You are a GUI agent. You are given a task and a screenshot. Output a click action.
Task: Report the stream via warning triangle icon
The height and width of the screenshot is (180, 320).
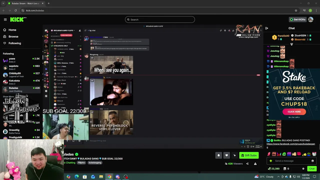point(255,164)
